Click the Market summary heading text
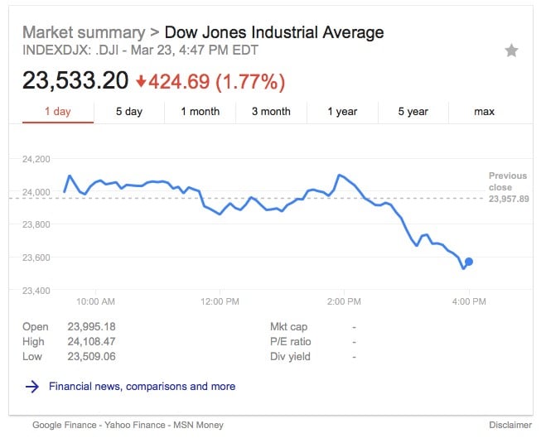 click(83, 33)
